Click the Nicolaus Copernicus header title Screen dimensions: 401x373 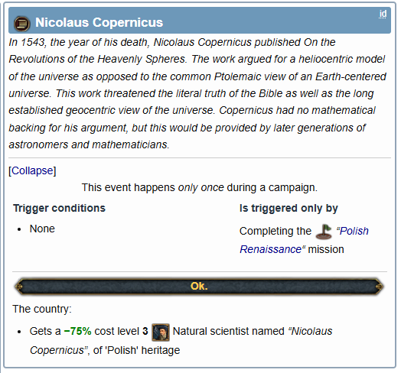(x=99, y=22)
